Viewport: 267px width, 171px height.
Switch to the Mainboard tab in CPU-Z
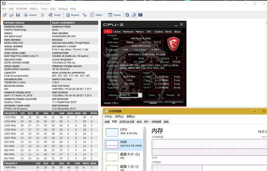(128, 32)
